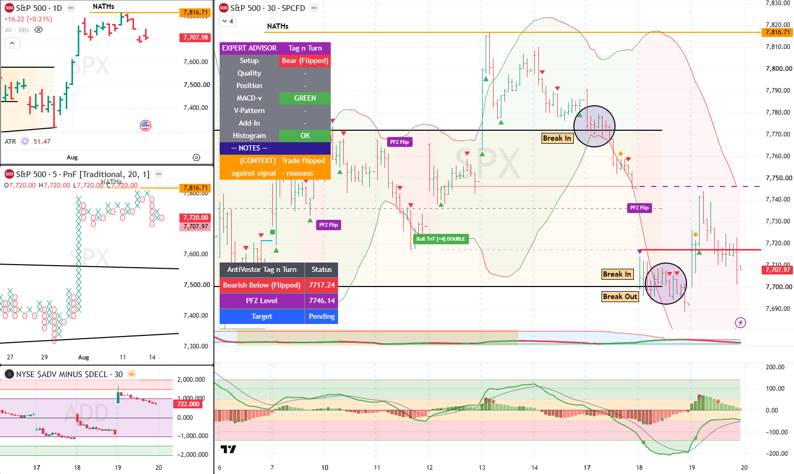Select the Pending status cell
This screenshot has width=794, height=474.
322,316
